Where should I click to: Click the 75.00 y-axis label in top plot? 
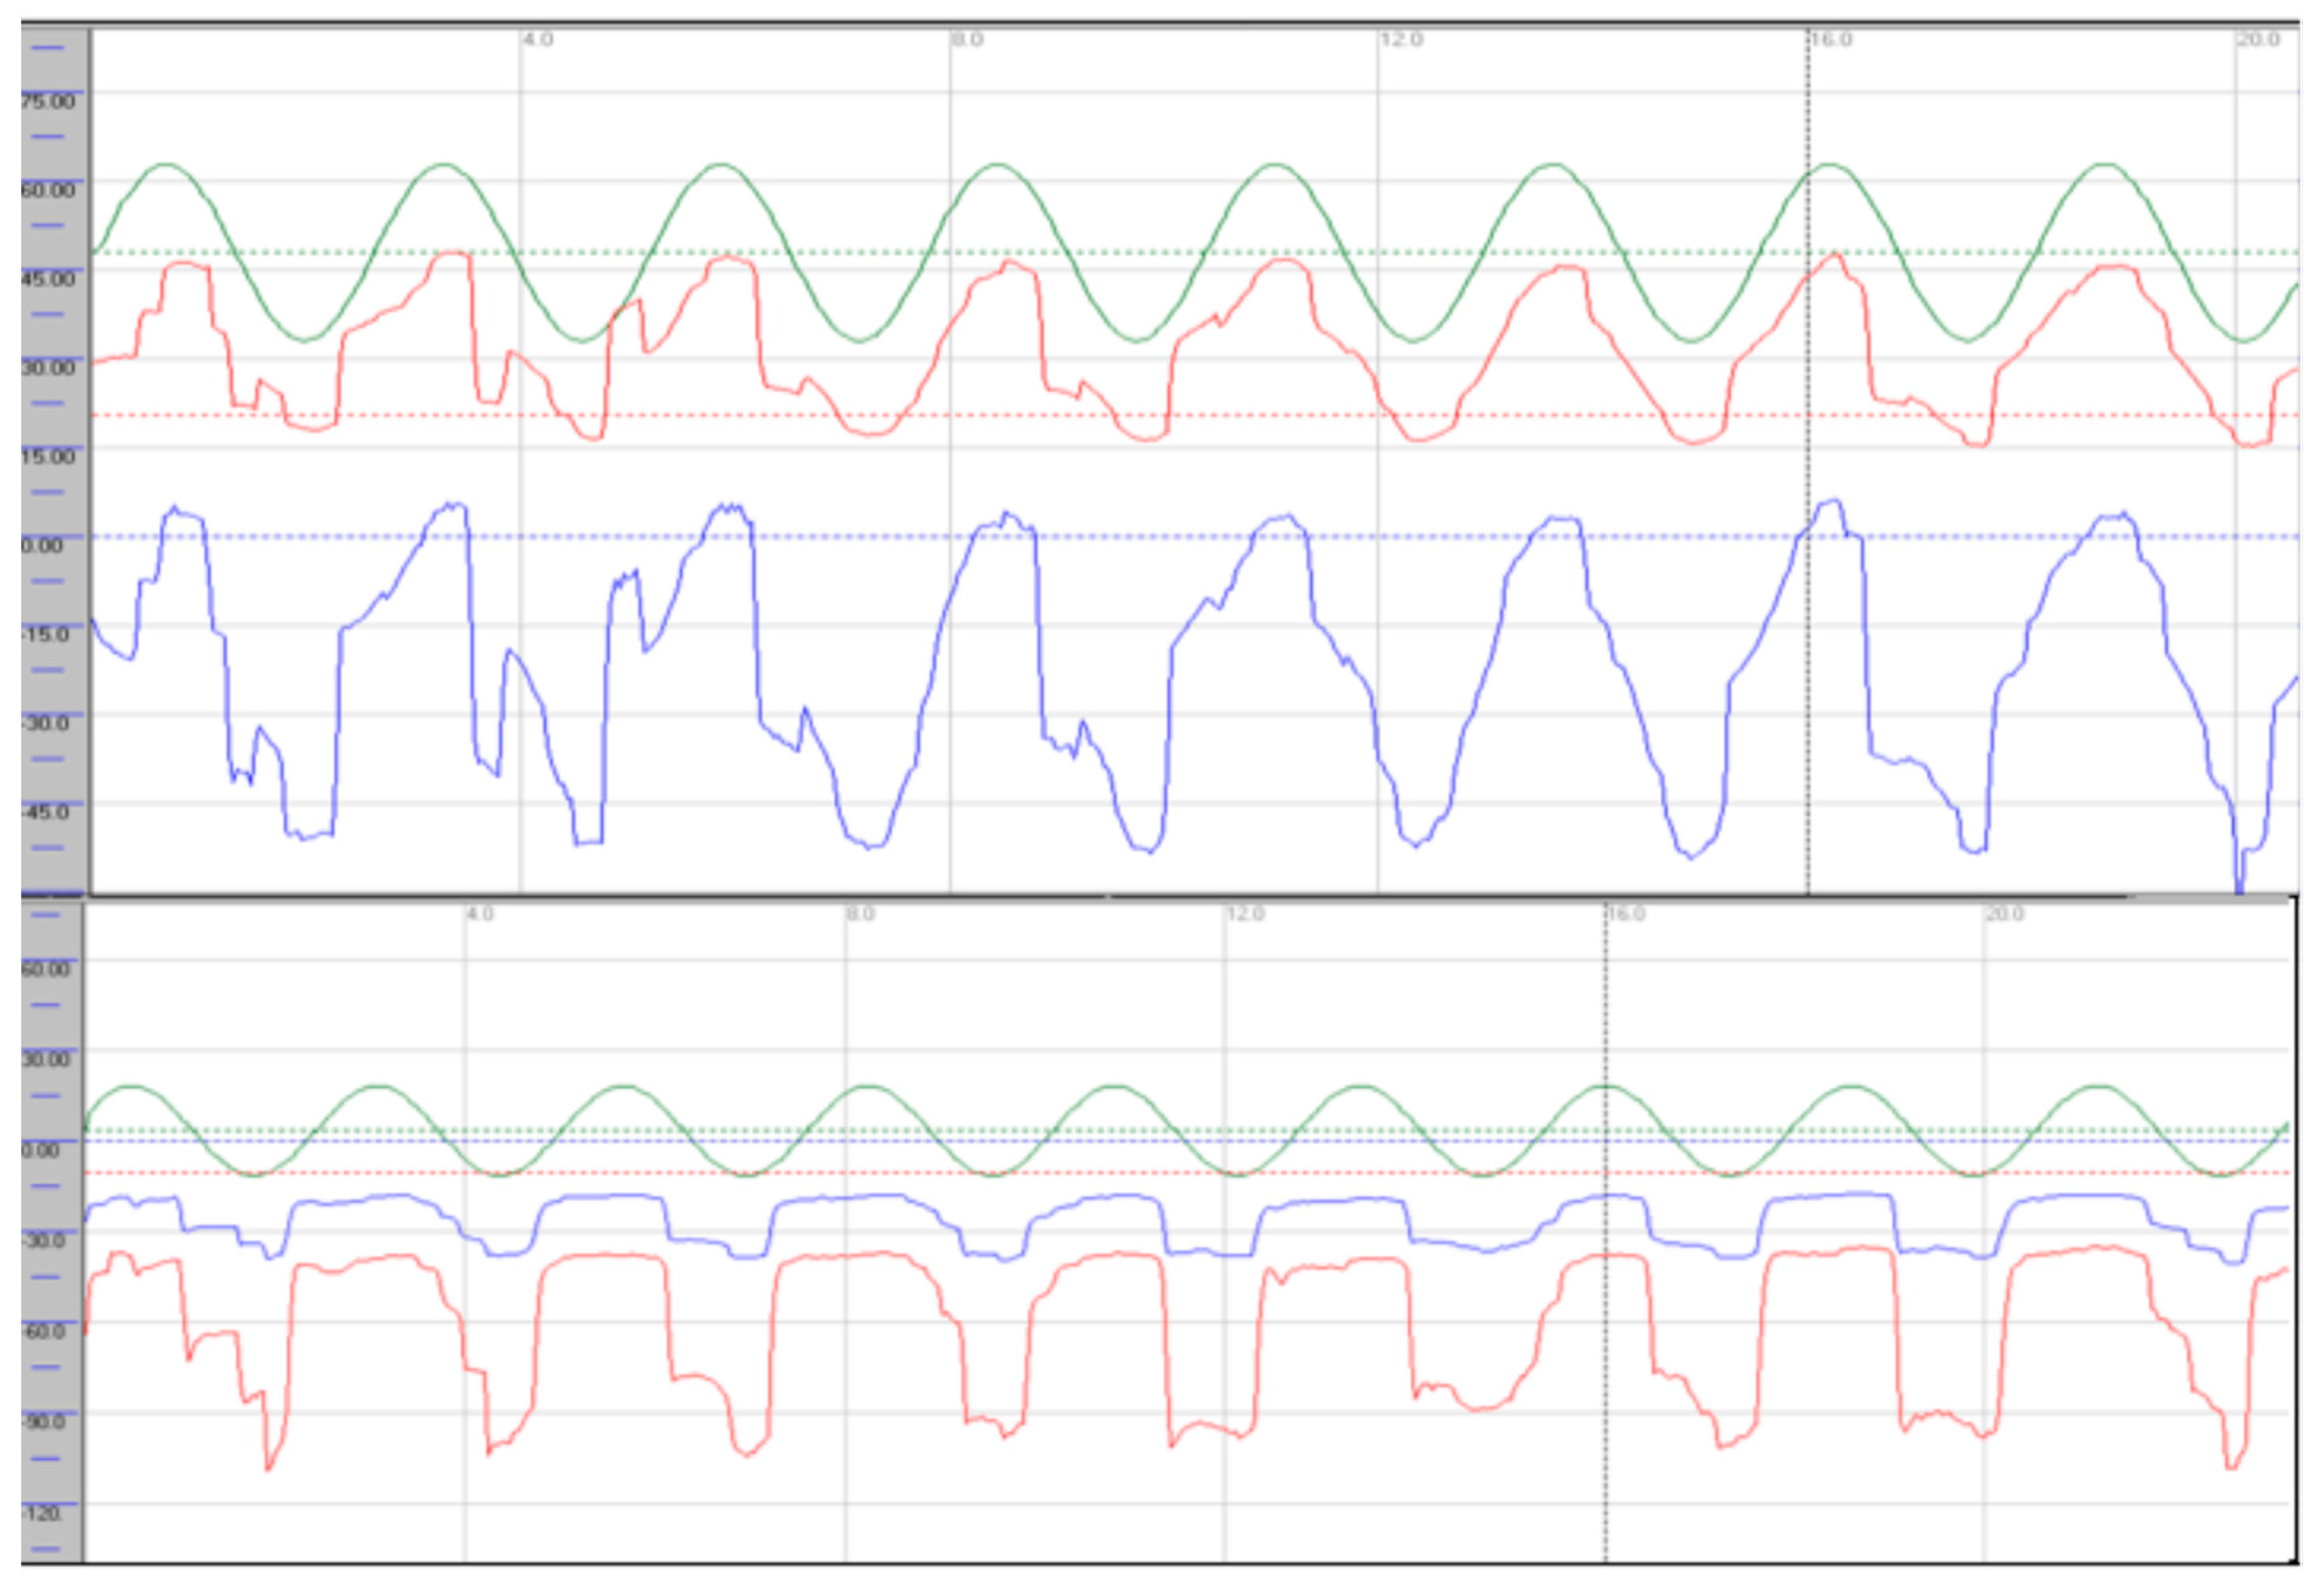48,101
